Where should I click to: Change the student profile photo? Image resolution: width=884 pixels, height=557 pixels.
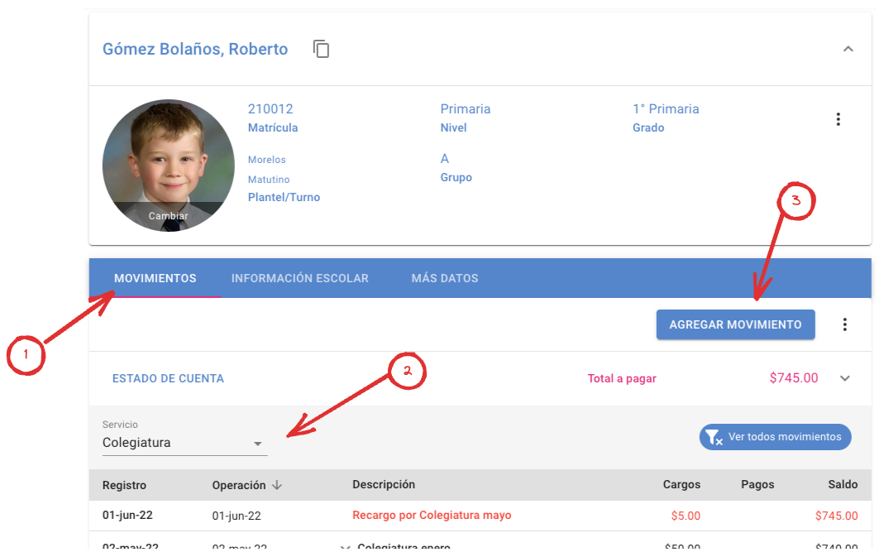(x=168, y=216)
